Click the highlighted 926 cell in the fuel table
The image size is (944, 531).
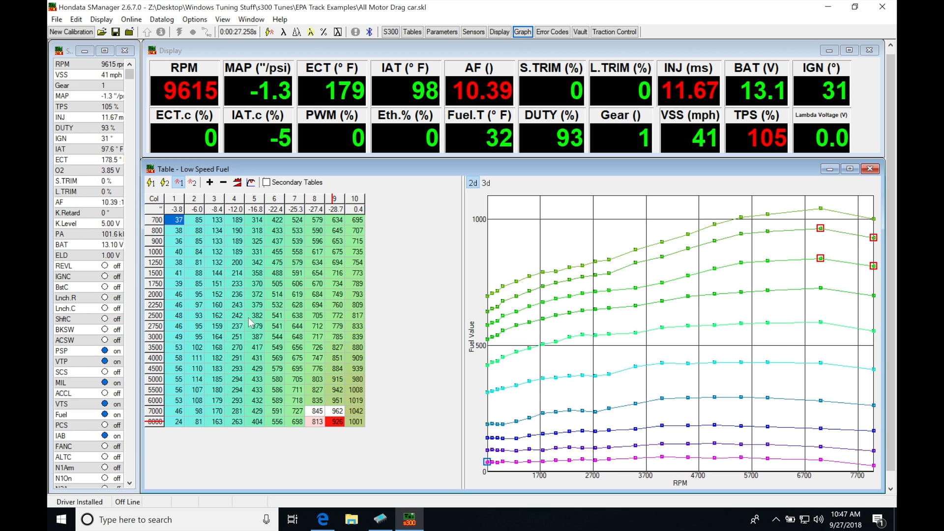tap(335, 422)
